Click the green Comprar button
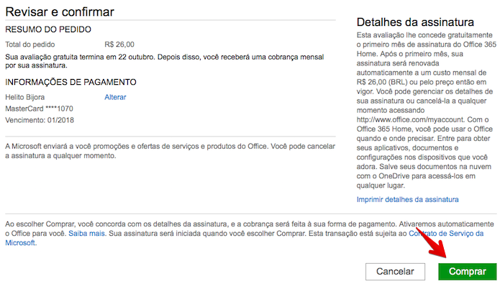Image resolution: width=500 pixels, height=284 pixels. coord(467,272)
